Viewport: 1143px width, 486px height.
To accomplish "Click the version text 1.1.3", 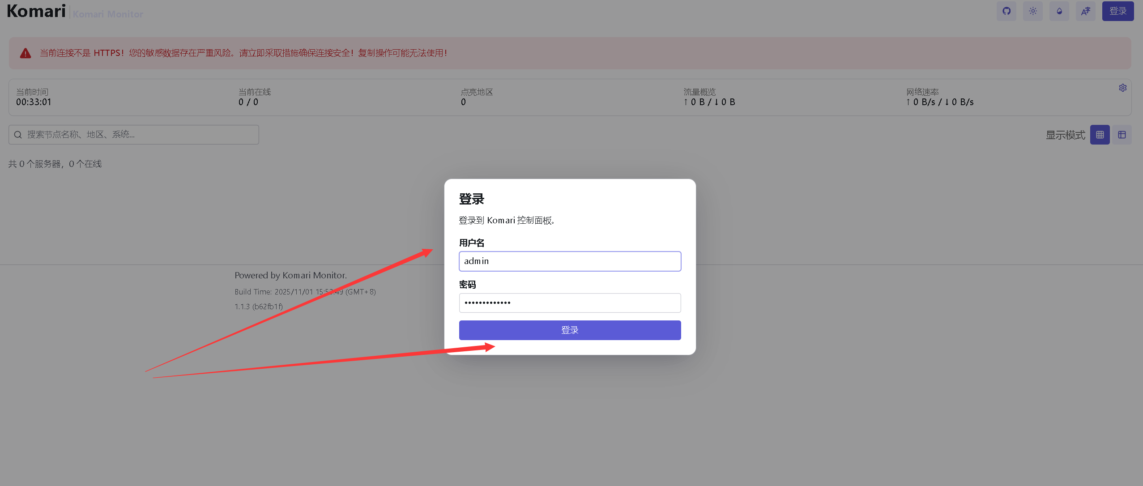I will (x=258, y=307).
